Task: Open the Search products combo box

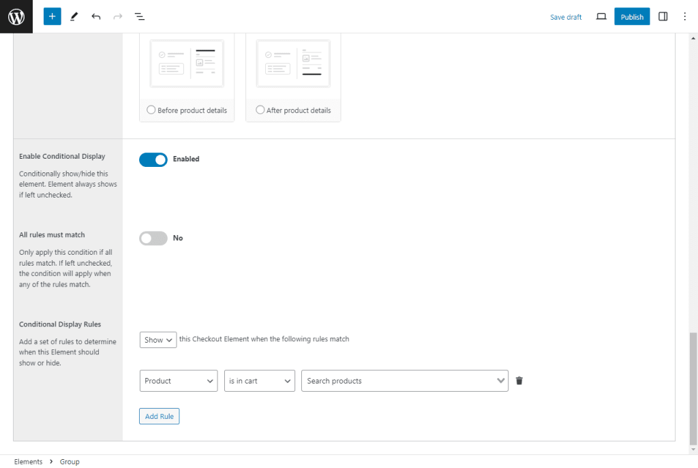Action: 405,381
